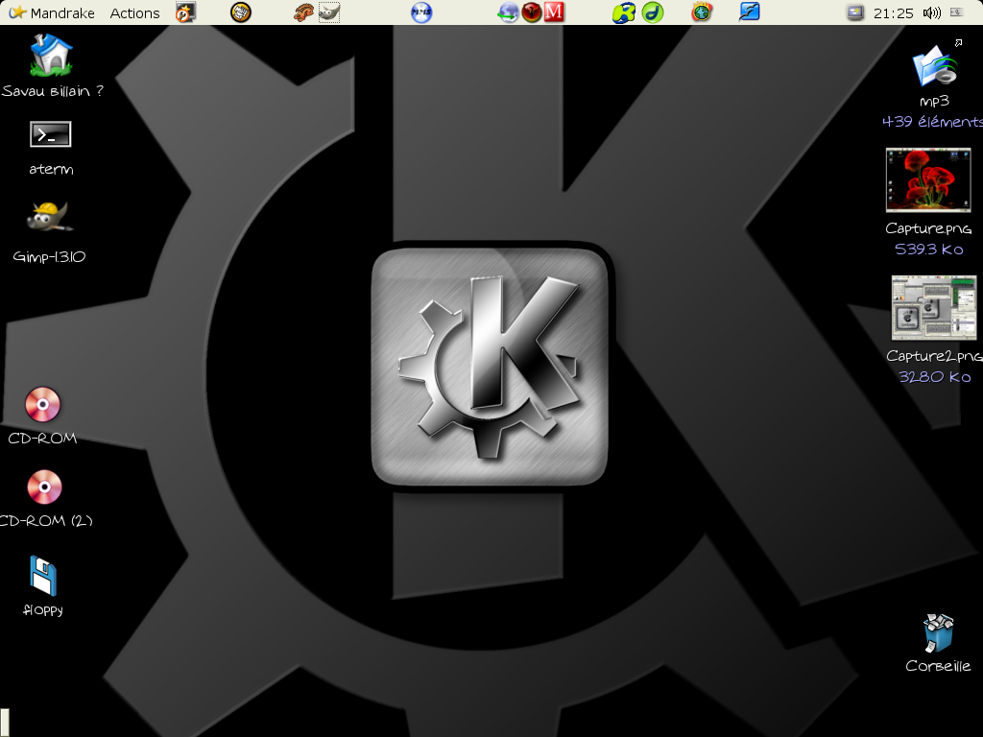Select the Capture2.png thumbnail
Screen dimensions: 983x737
(934, 308)
